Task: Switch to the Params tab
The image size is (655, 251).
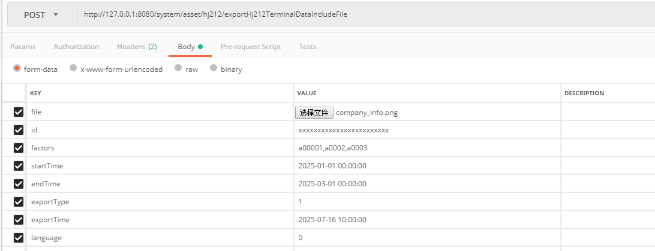Action: tap(23, 47)
